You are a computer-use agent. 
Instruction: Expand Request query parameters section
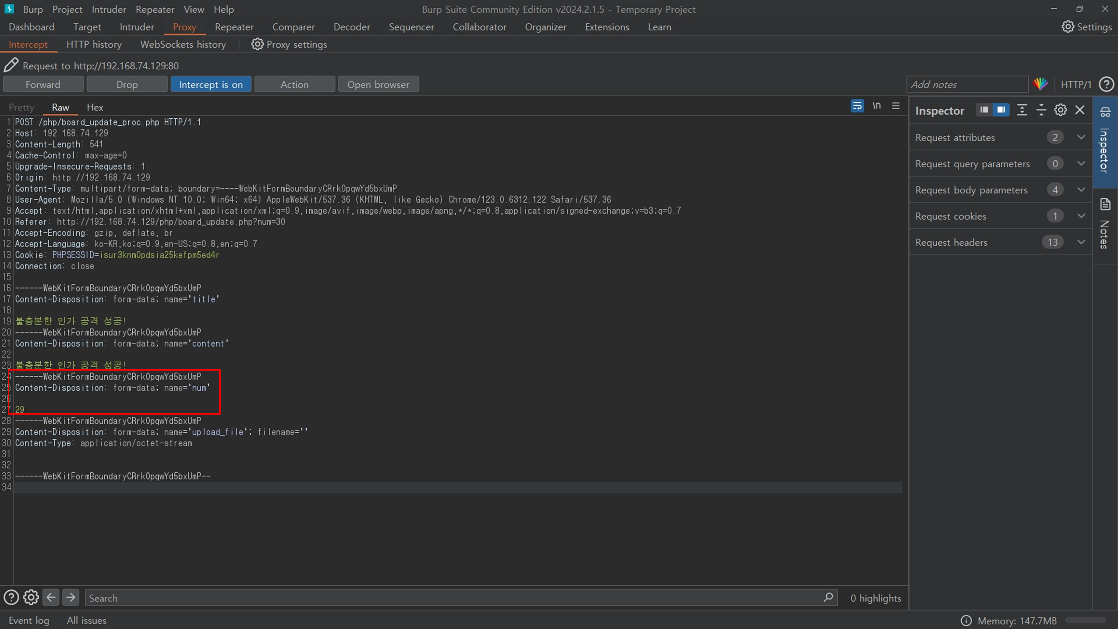pos(1000,164)
